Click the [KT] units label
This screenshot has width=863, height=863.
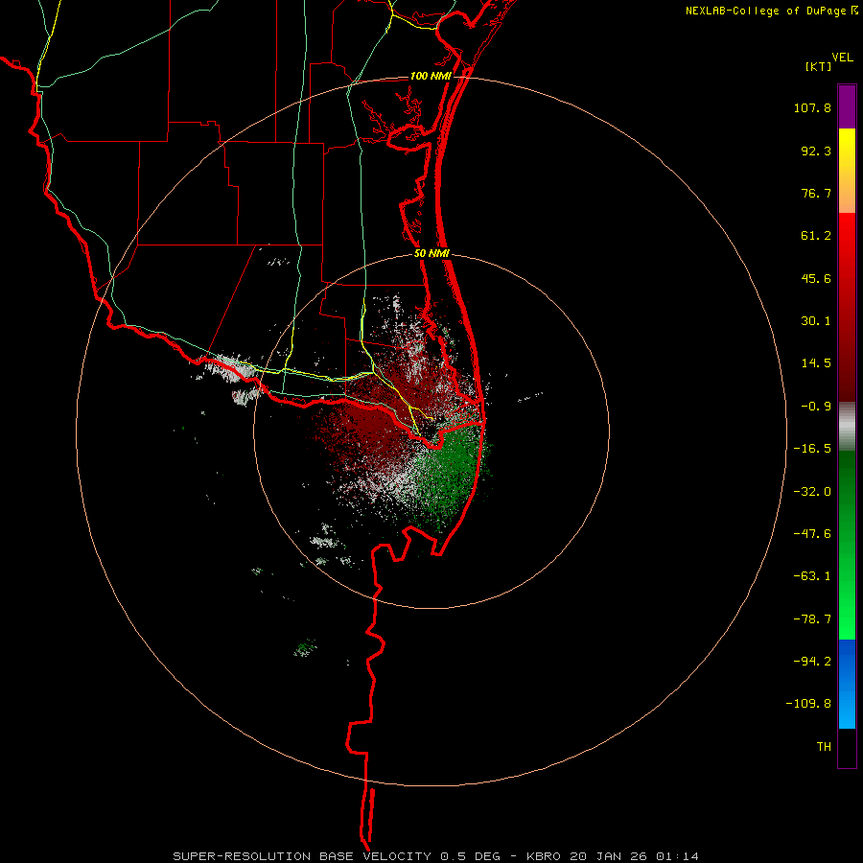pos(819,67)
